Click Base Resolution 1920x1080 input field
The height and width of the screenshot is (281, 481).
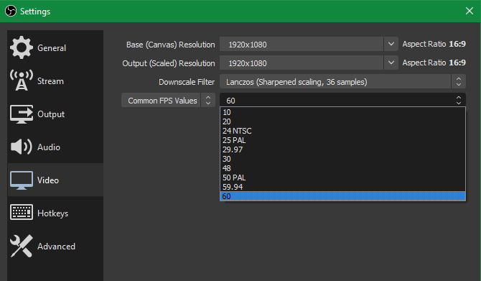click(x=302, y=45)
